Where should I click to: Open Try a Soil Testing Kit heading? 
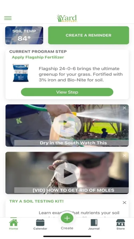36,201
